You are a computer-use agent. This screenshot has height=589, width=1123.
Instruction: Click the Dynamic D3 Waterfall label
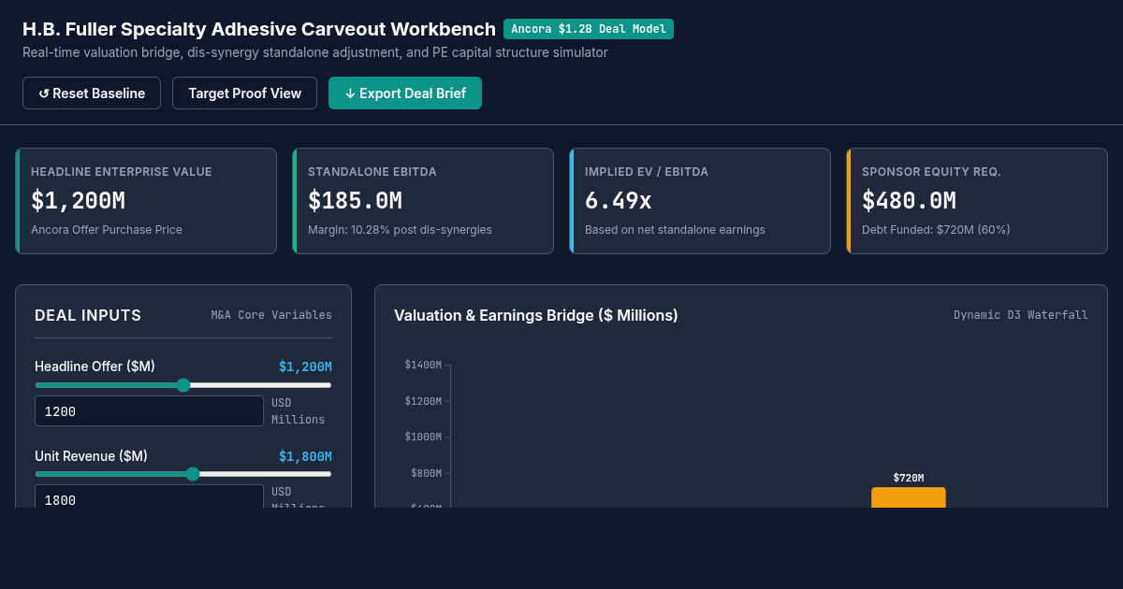1021,315
